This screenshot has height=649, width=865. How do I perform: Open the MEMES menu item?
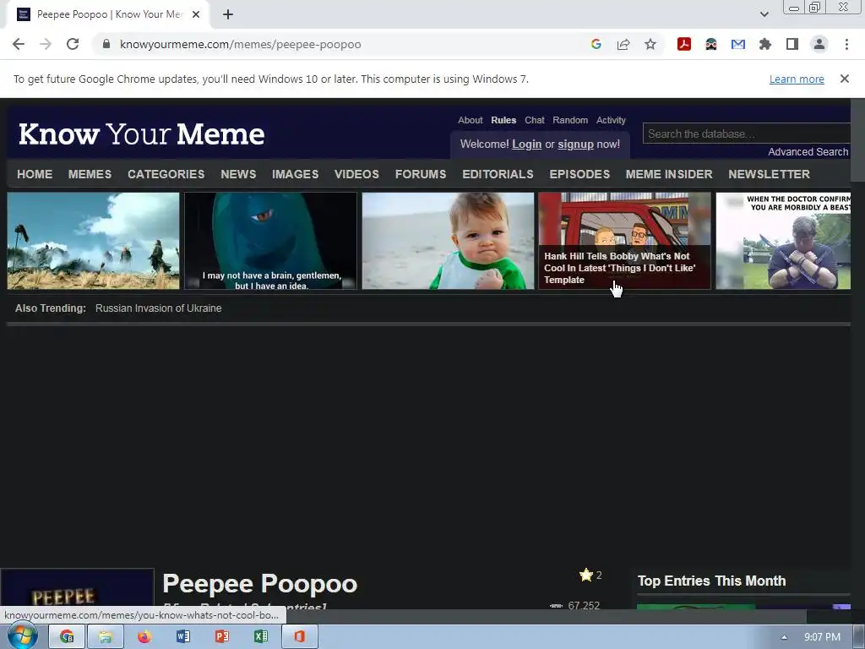(x=90, y=174)
